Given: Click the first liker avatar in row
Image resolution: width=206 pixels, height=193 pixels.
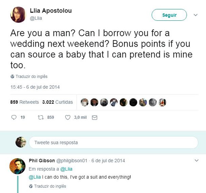Looking at the screenshot, I should pos(85,102).
